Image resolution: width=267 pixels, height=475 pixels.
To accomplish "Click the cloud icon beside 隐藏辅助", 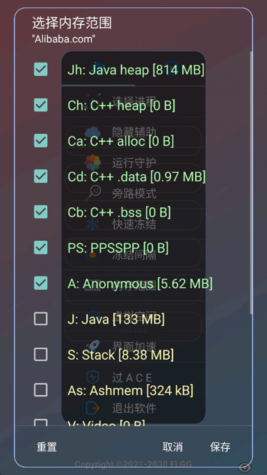I will [93, 132].
